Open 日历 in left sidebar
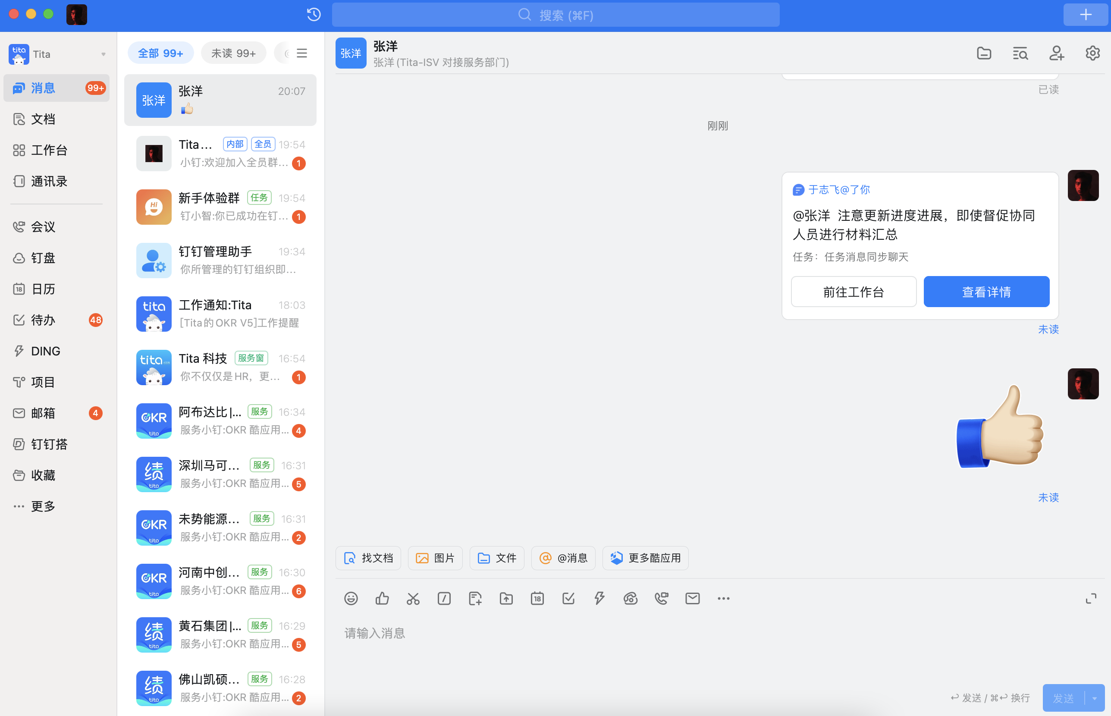The width and height of the screenshot is (1111, 716). click(x=56, y=289)
